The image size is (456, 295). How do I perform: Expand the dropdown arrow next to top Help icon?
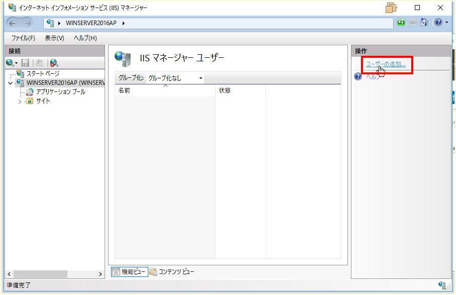click(x=446, y=23)
